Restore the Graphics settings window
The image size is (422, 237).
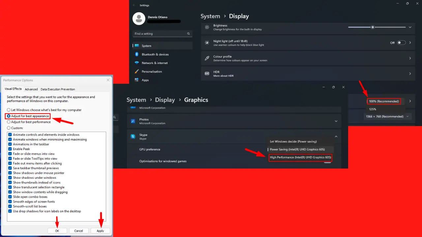pos(333,87)
